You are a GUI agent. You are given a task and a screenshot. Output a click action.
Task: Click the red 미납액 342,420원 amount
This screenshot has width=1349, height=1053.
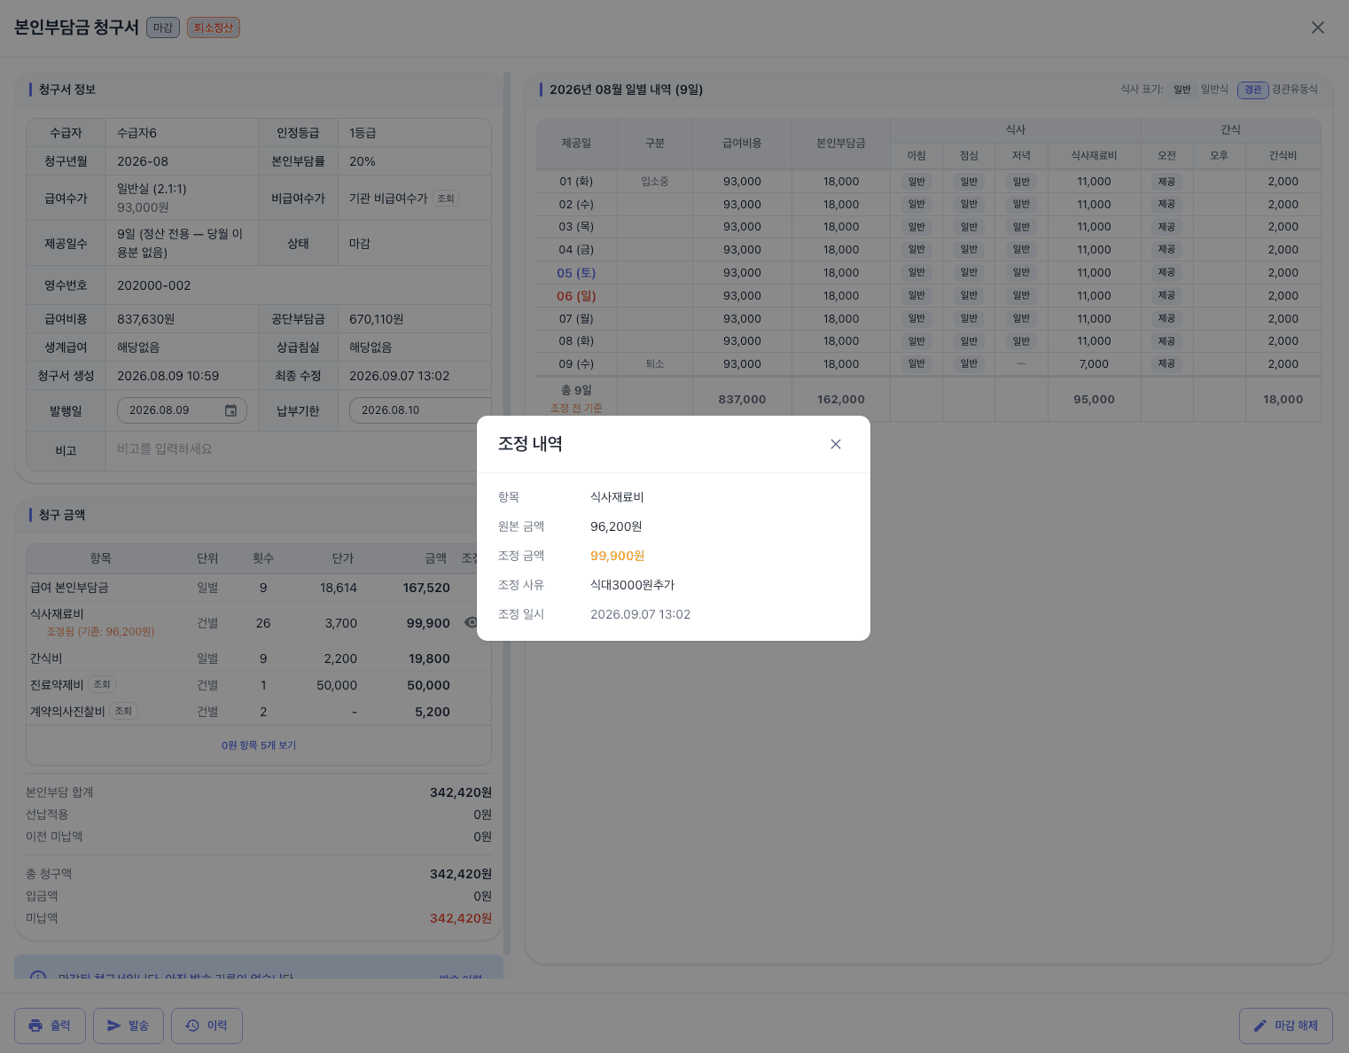coord(461,918)
